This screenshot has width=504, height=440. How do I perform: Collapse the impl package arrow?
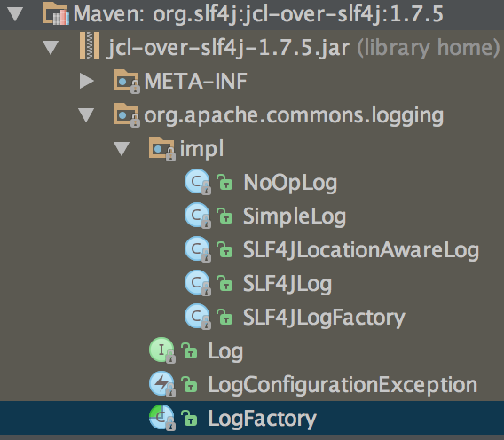coord(122,149)
